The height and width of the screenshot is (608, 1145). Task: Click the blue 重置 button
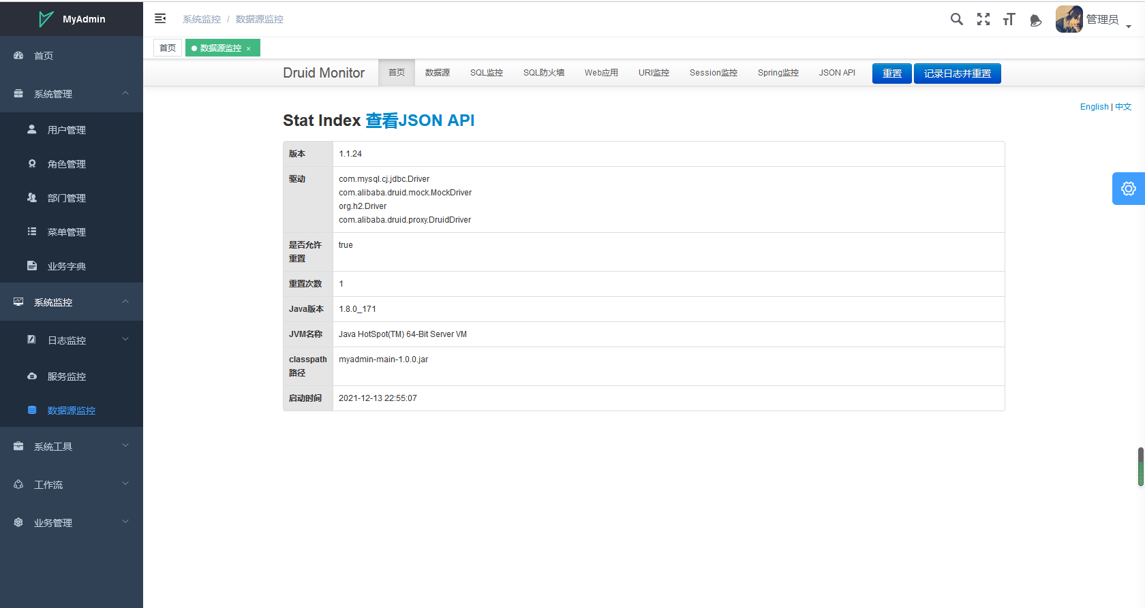892,74
